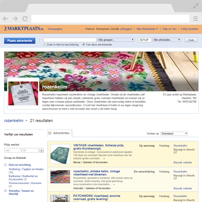Reload the page with the refresh icon

(25, 18)
